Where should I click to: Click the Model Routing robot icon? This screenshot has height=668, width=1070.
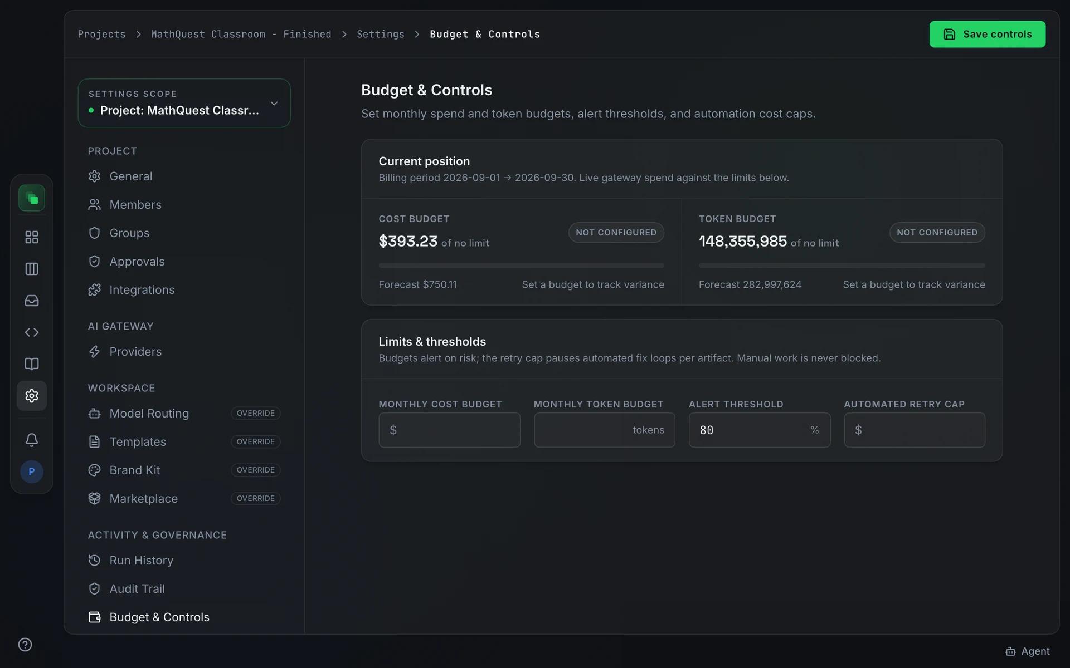94,414
